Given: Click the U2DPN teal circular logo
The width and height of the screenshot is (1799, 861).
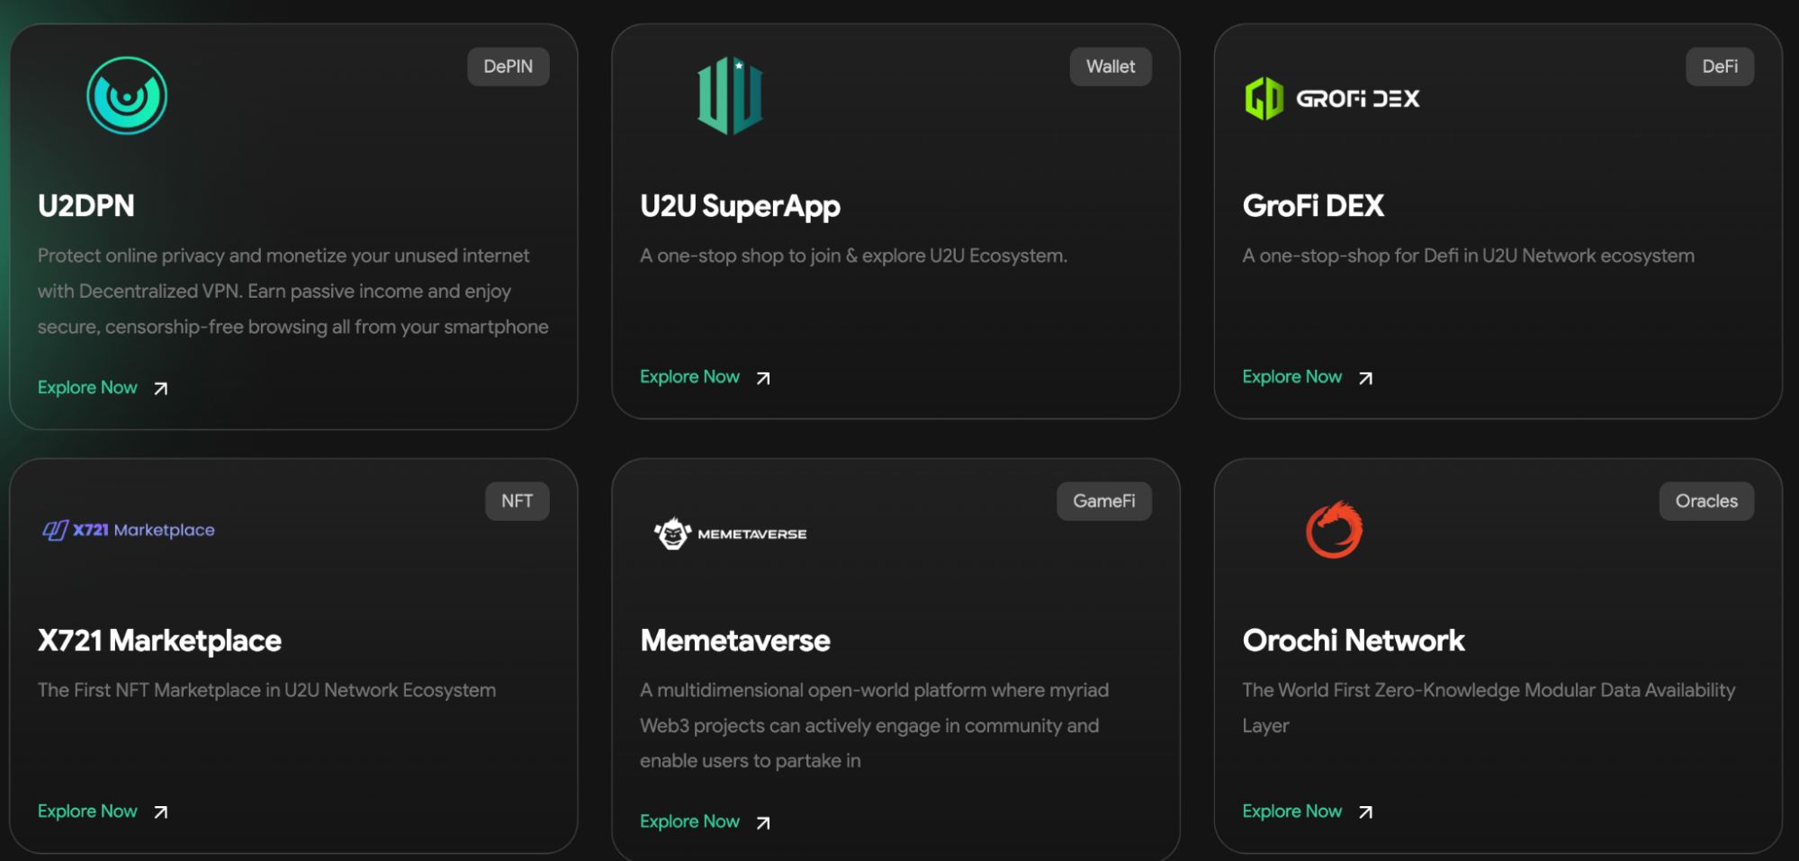Looking at the screenshot, I should (x=127, y=96).
